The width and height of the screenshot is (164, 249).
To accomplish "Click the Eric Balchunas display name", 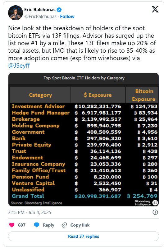I will (40, 10).
